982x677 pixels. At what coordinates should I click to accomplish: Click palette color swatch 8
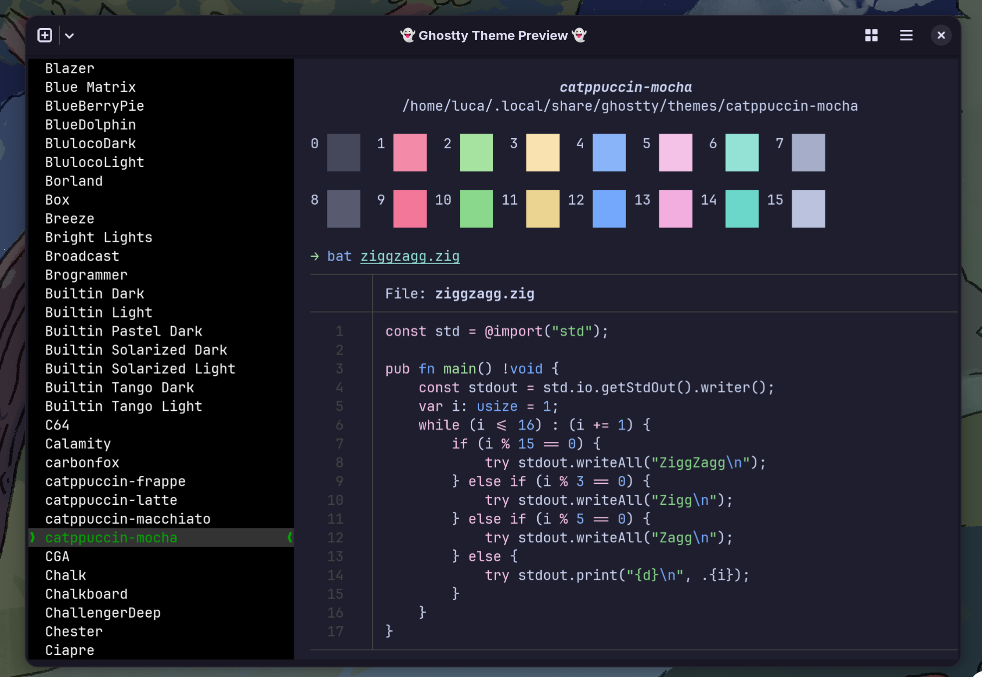[x=343, y=209]
